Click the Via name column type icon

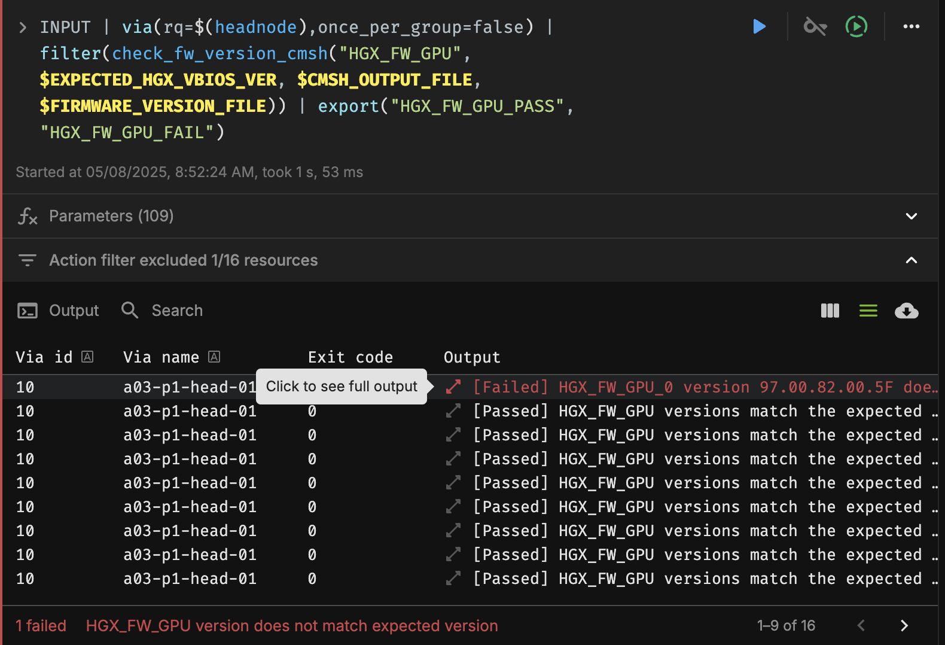[x=214, y=357]
